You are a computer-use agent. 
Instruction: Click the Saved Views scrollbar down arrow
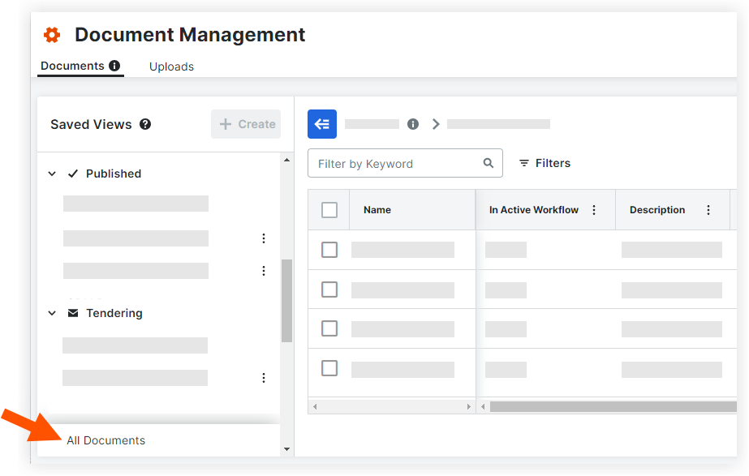[x=286, y=448]
